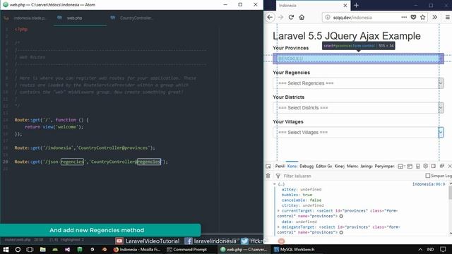The height and width of the screenshot is (254, 452).
Task: Go back in Firefox browser
Action: tap(270, 17)
